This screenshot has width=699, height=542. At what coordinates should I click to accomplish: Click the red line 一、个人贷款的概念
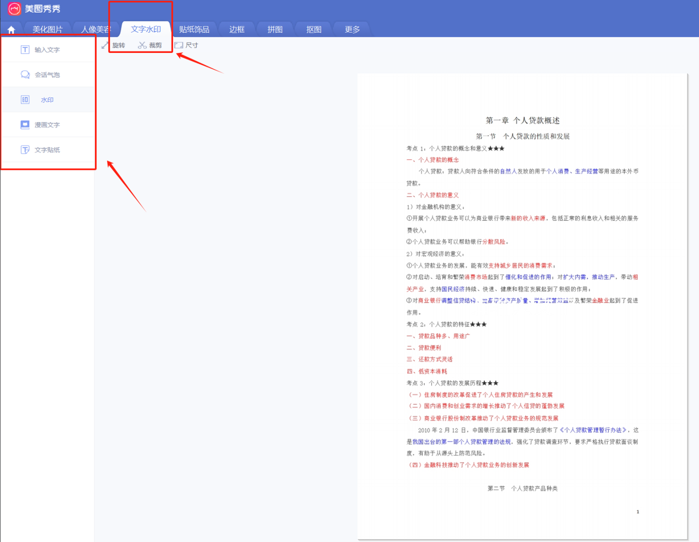coord(433,160)
